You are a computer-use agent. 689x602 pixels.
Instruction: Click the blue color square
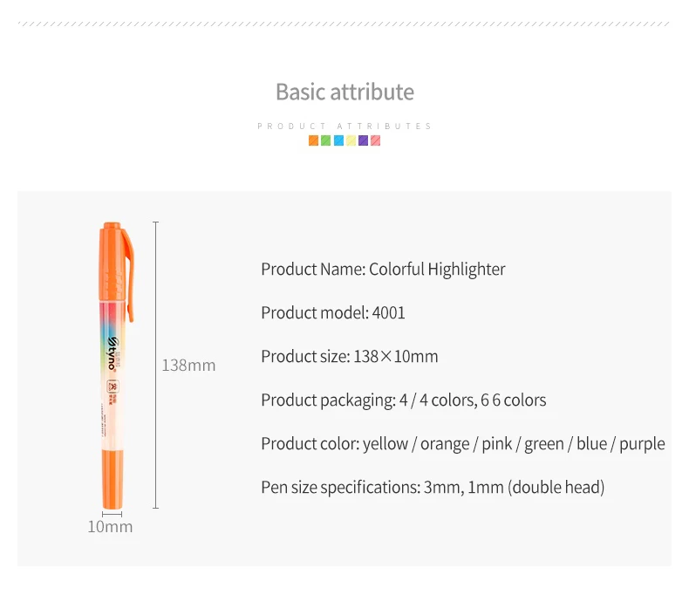tap(338, 140)
